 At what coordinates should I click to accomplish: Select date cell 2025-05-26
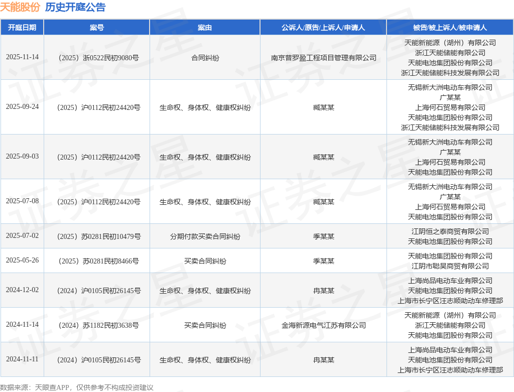point(22,260)
